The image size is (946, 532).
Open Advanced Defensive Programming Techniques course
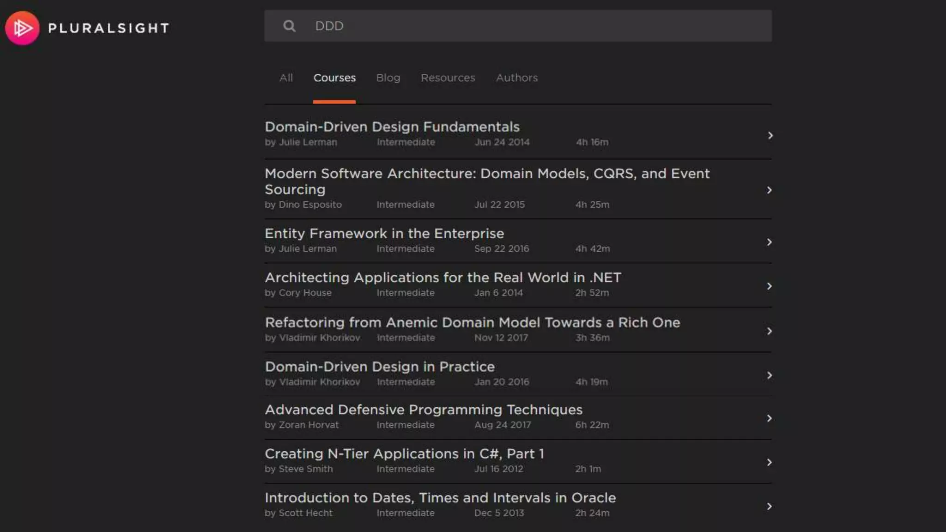[423, 410]
